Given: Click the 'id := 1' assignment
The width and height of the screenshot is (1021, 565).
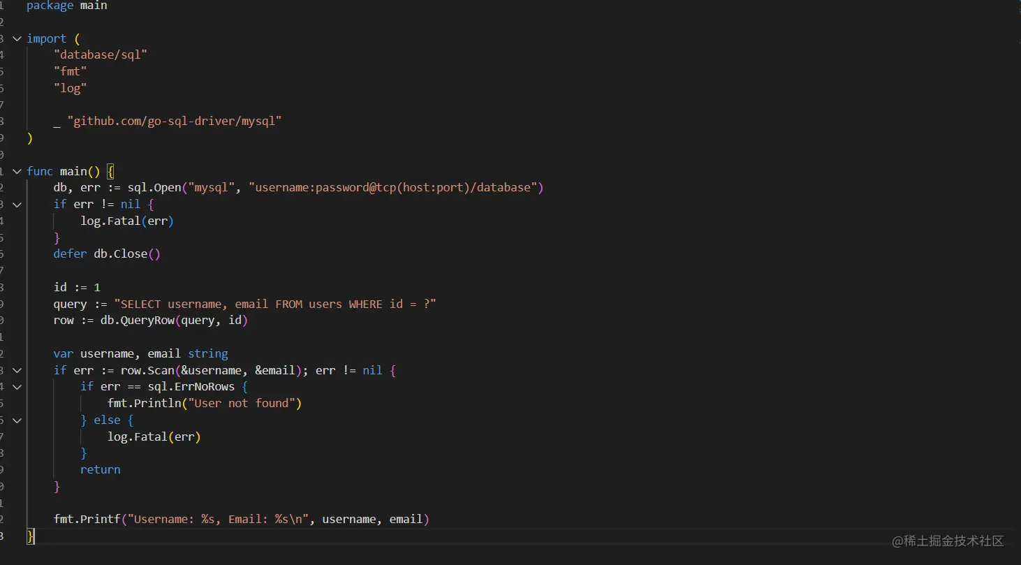Looking at the screenshot, I should pyautogui.click(x=77, y=287).
